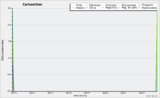Click the 'Otros' legend label
160x98 pixels.
click(93, 8)
